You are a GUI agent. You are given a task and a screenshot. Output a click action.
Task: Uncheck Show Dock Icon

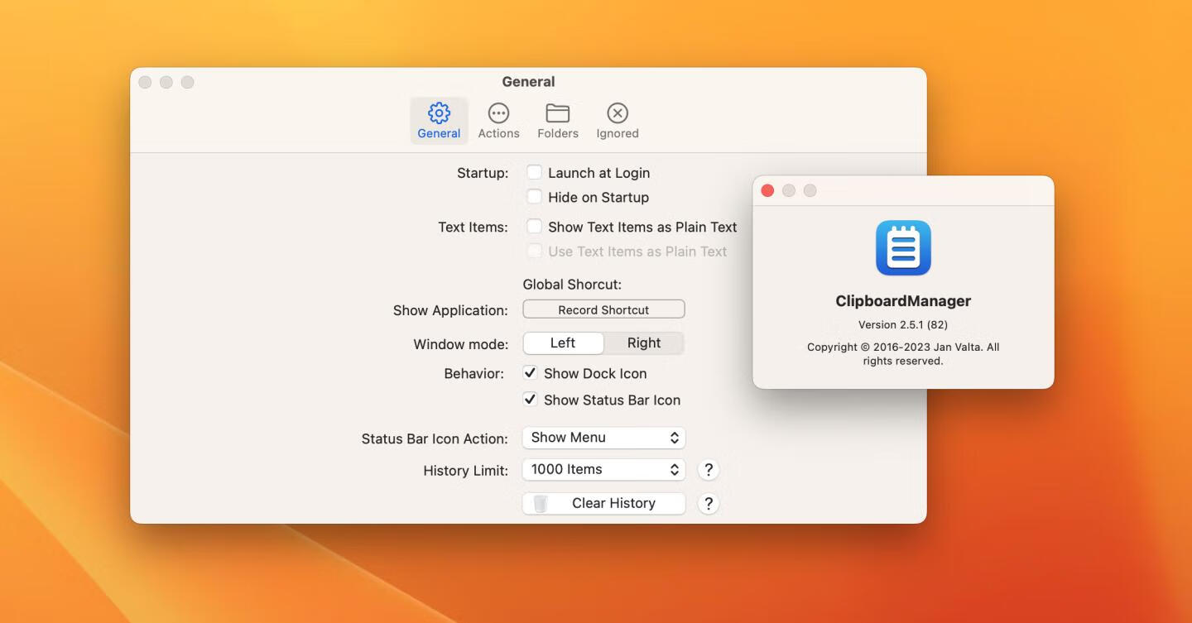click(530, 373)
